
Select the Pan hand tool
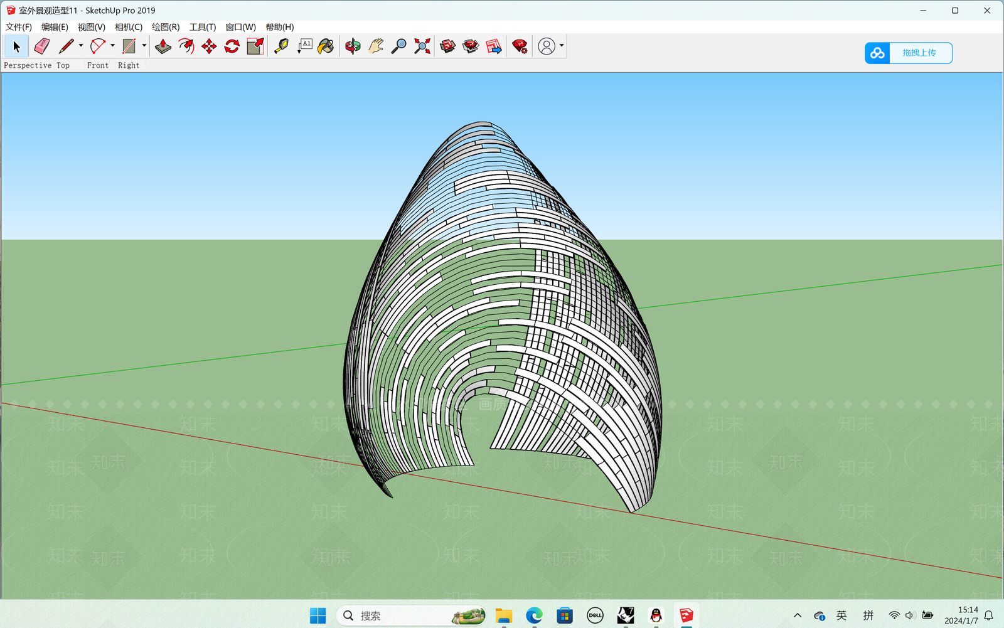[x=376, y=46]
